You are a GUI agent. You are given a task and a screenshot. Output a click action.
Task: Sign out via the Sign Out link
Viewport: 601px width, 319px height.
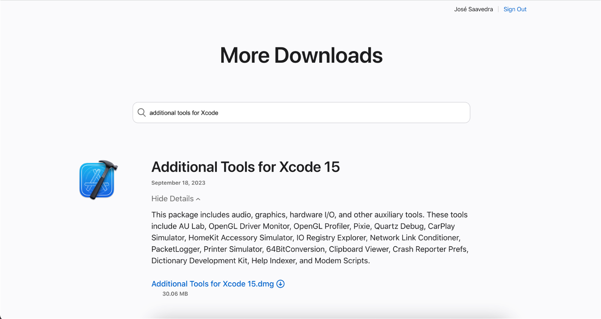[x=515, y=9]
